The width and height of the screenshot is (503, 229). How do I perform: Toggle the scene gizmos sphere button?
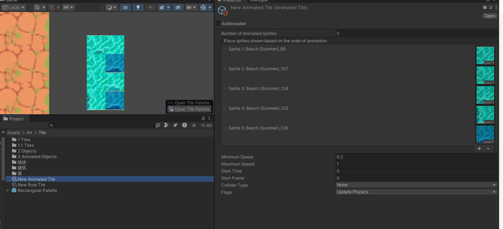(203, 7)
